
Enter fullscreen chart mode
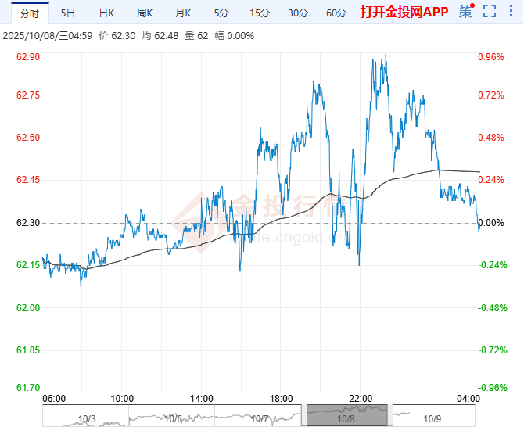coord(490,12)
